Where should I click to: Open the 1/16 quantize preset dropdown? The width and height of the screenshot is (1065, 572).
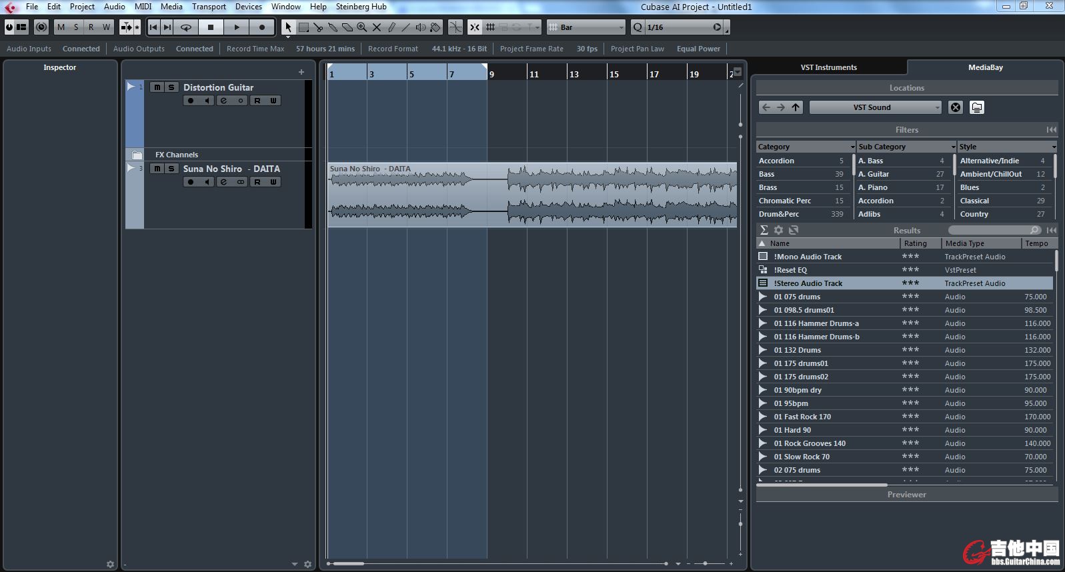tap(684, 27)
